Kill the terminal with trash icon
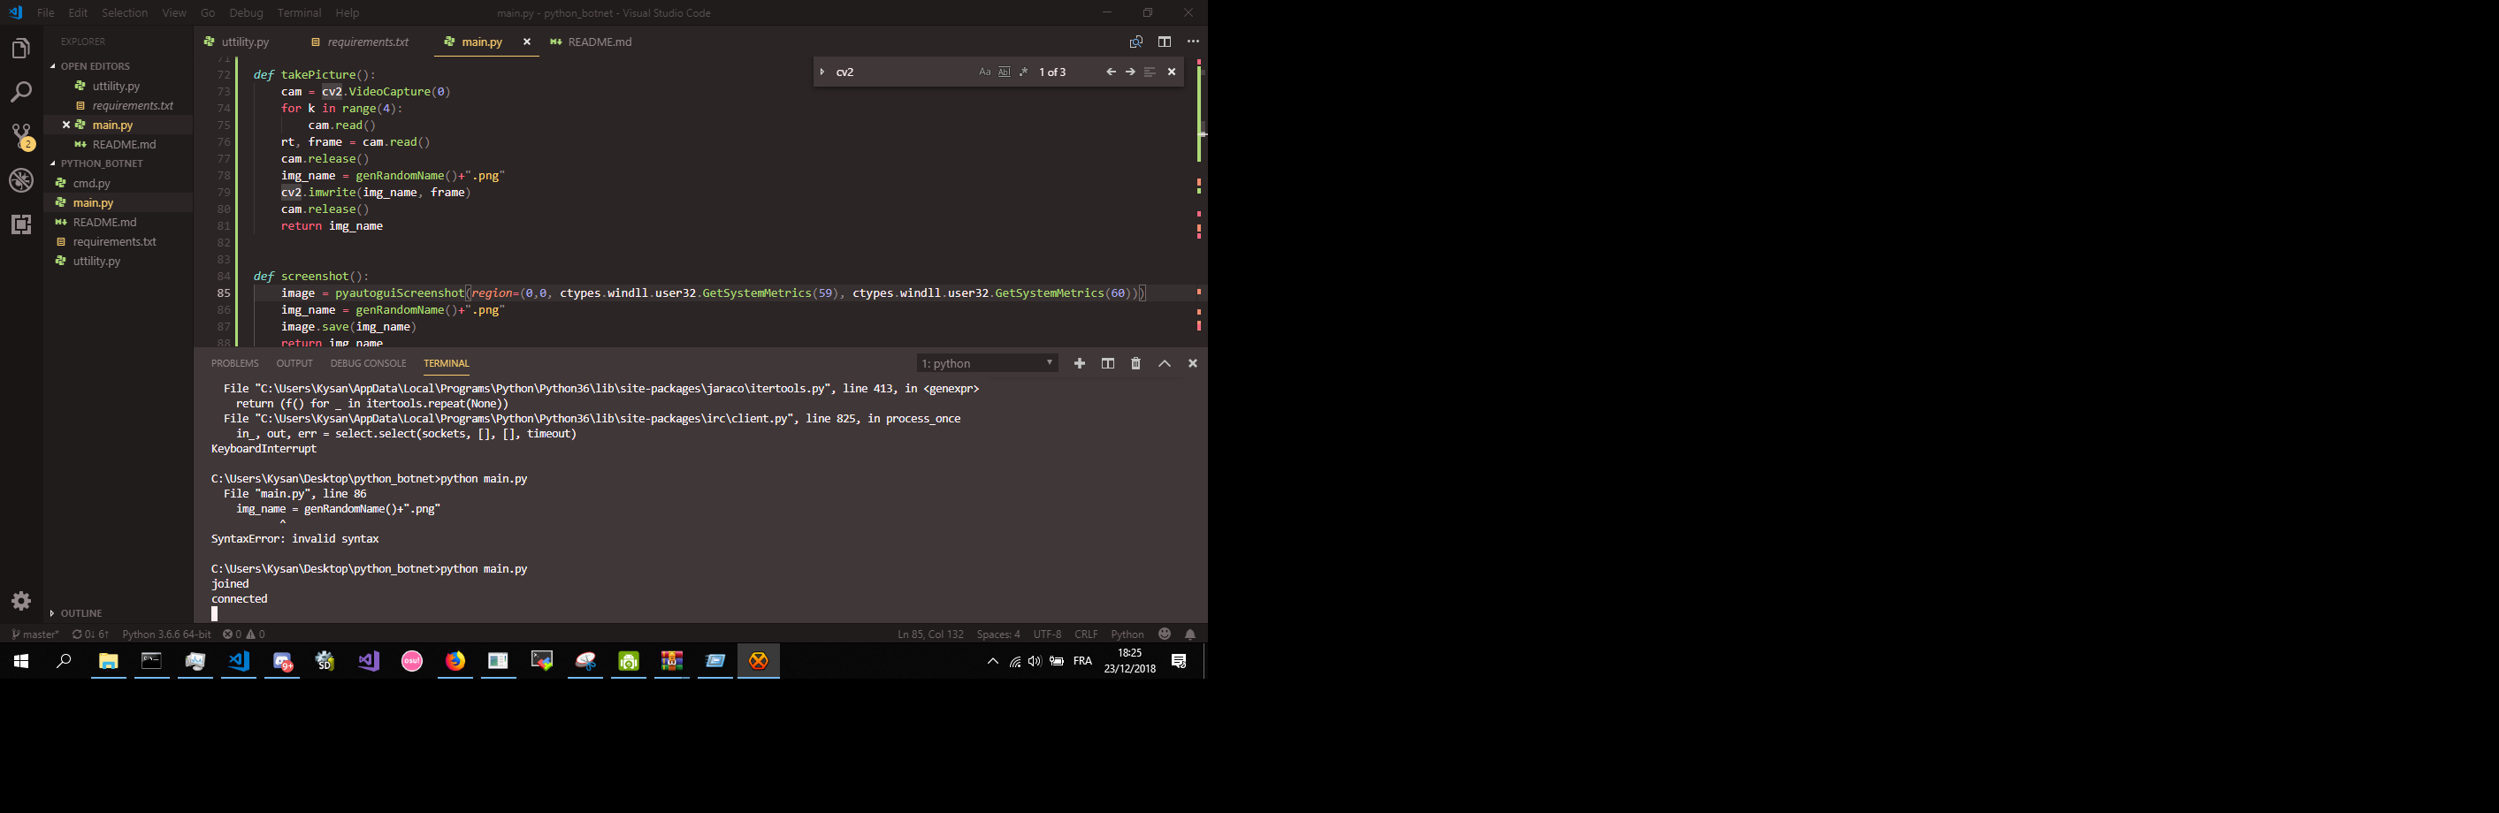 (x=1136, y=363)
